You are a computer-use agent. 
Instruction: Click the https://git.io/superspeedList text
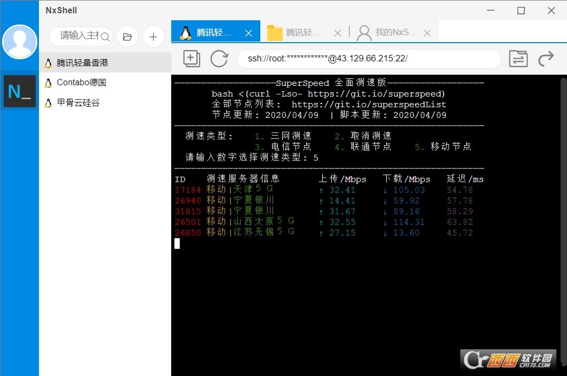pos(369,105)
